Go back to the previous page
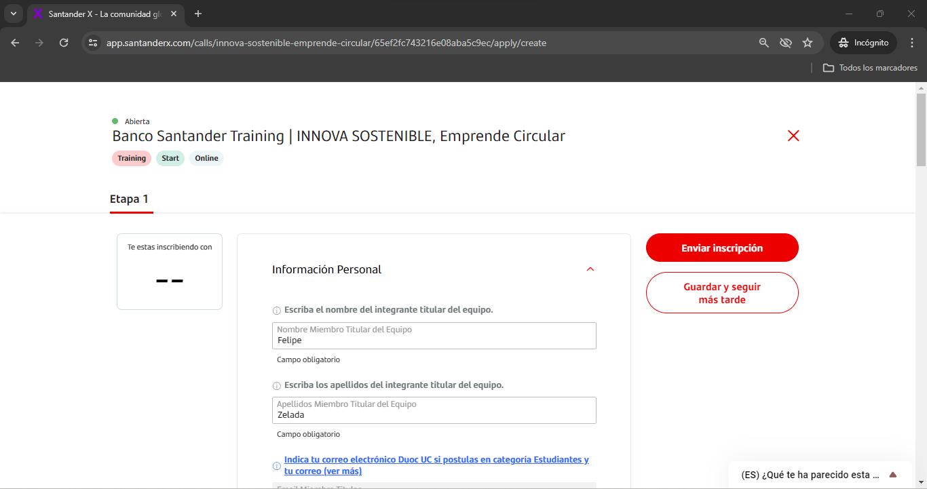Screen dimensions: 927x489 click(x=15, y=43)
